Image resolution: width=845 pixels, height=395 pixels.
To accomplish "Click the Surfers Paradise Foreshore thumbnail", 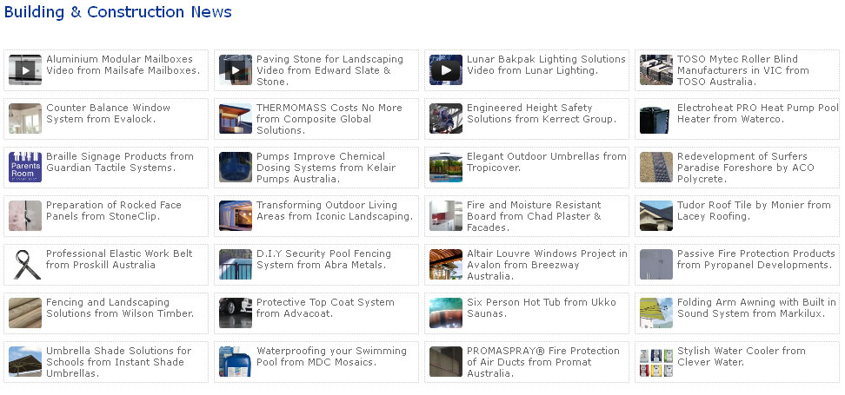I will tap(655, 167).
